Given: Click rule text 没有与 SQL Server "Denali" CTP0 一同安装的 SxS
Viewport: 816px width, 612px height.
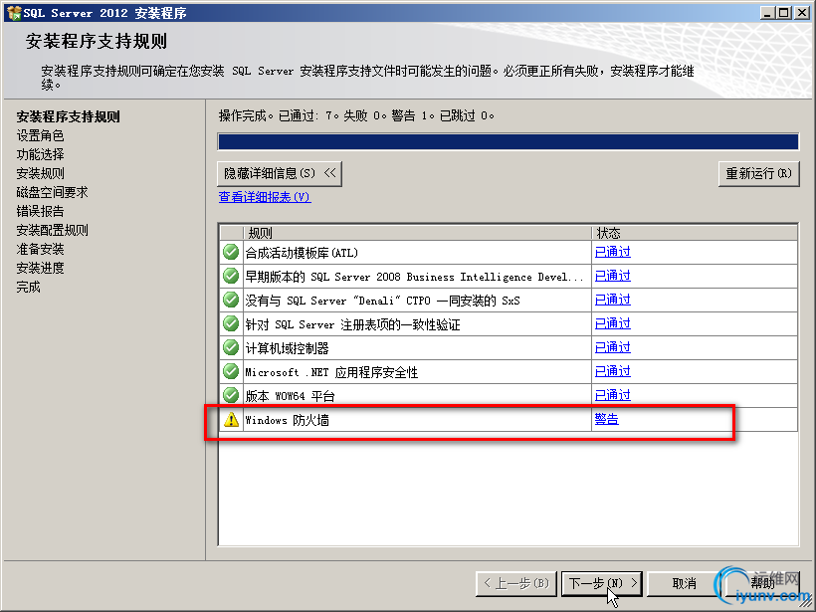Looking at the screenshot, I should pyautogui.click(x=382, y=301).
